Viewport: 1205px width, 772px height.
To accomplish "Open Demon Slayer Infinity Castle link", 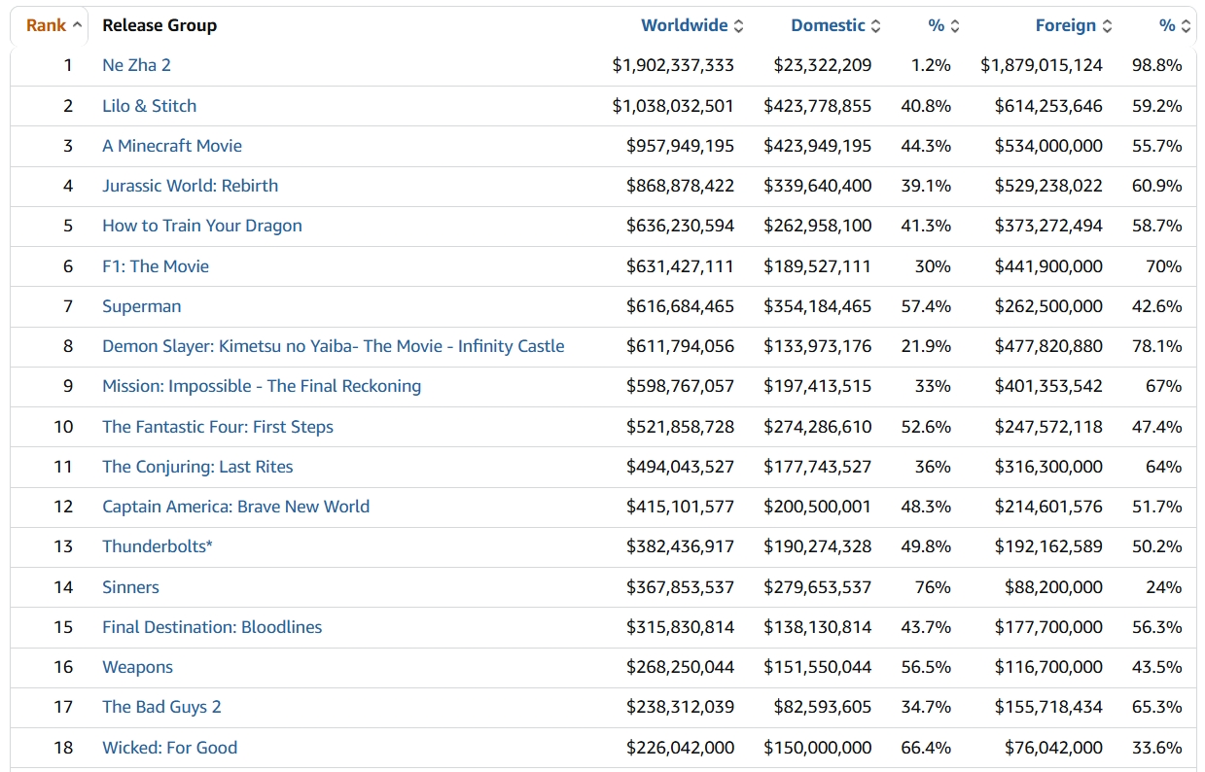I will pyautogui.click(x=333, y=346).
